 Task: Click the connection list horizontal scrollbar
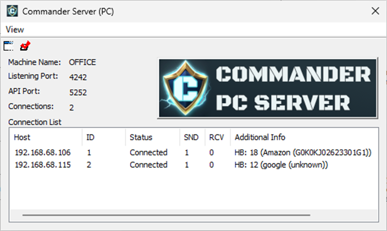[166, 215]
